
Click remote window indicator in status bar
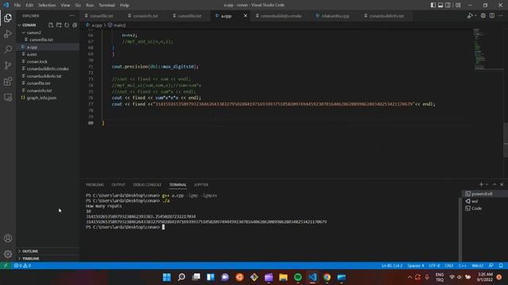coord(6,266)
